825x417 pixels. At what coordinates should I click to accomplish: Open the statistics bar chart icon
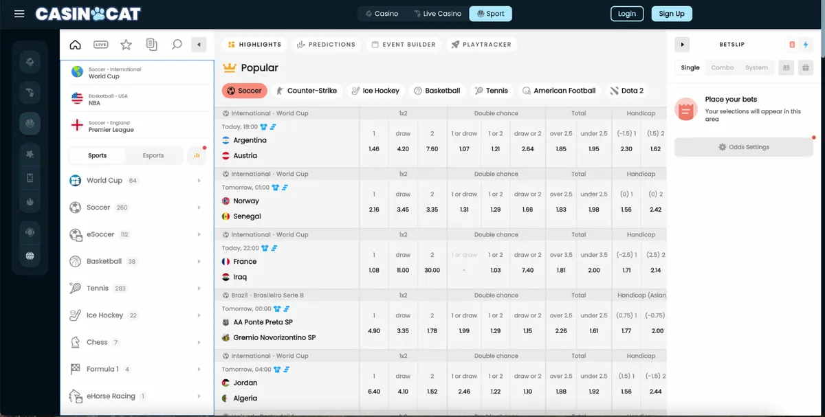(197, 155)
